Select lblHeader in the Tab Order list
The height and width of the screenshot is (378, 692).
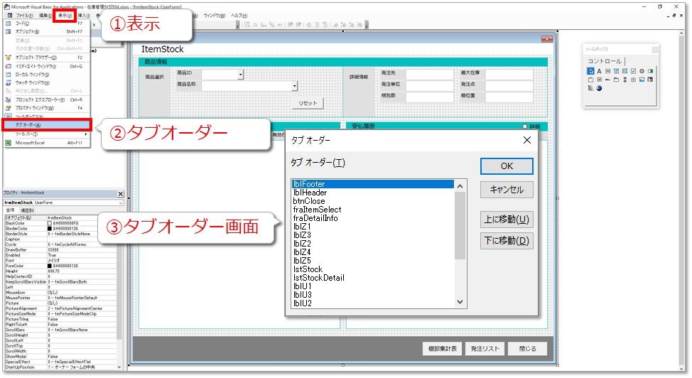[373, 193]
